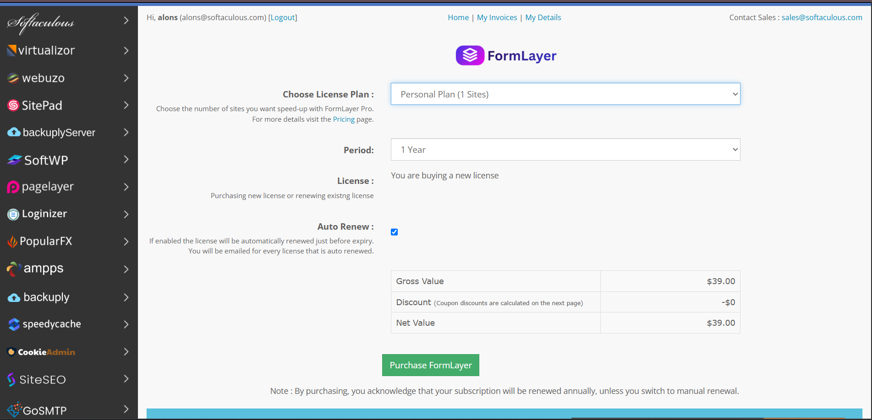Expand the speedycache menu chevron
This screenshot has width=872, height=420.
coord(126,324)
